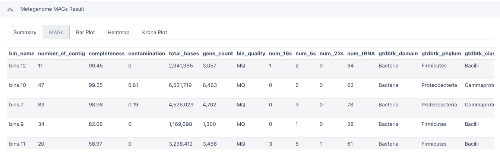Click Bacteria domain in bins.9 row
This screenshot has width=500, height=155.
coord(388,125)
